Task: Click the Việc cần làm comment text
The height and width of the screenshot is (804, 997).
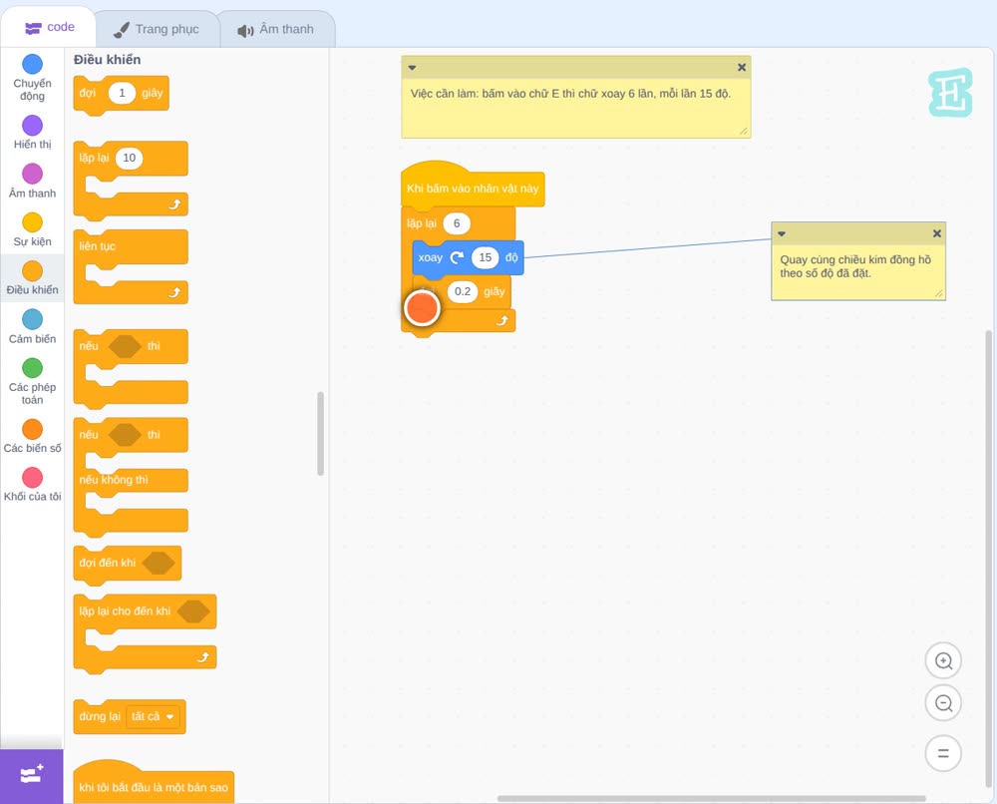Action: point(570,94)
